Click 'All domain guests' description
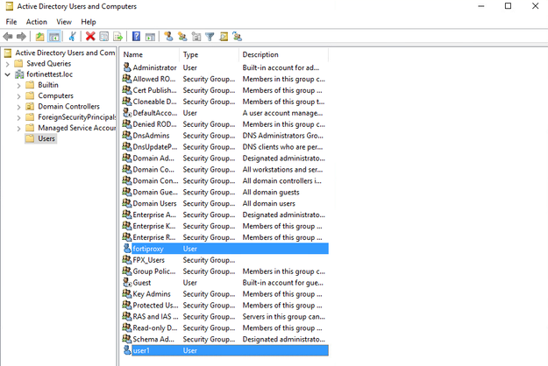 (x=271, y=192)
